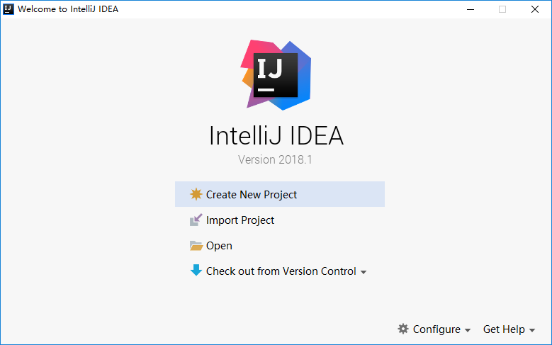Image resolution: width=552 pixels, height=345 pixels.
Task: Select Check out from Version Control
Action: [281, 271]
